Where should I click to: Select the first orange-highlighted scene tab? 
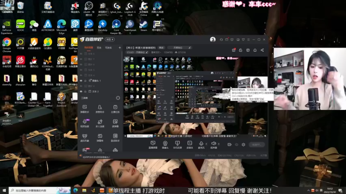89,47
